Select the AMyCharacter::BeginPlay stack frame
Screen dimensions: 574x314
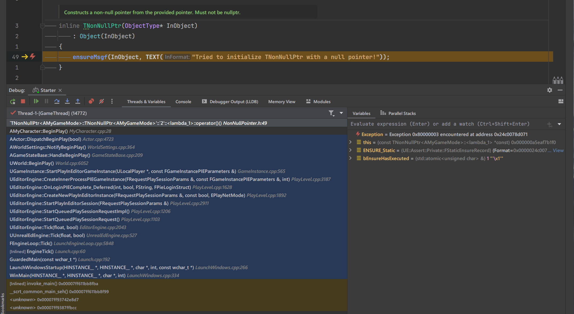click(x=38, y=131)
